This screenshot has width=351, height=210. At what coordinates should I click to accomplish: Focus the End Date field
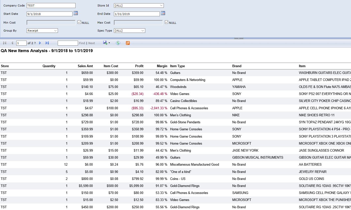[x=137, y=14]
